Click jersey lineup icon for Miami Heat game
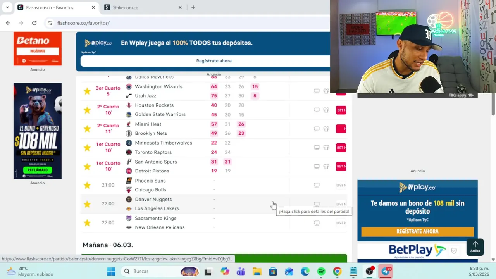Image resolution: width=496 pixels, height=279 pixels. 326,129
